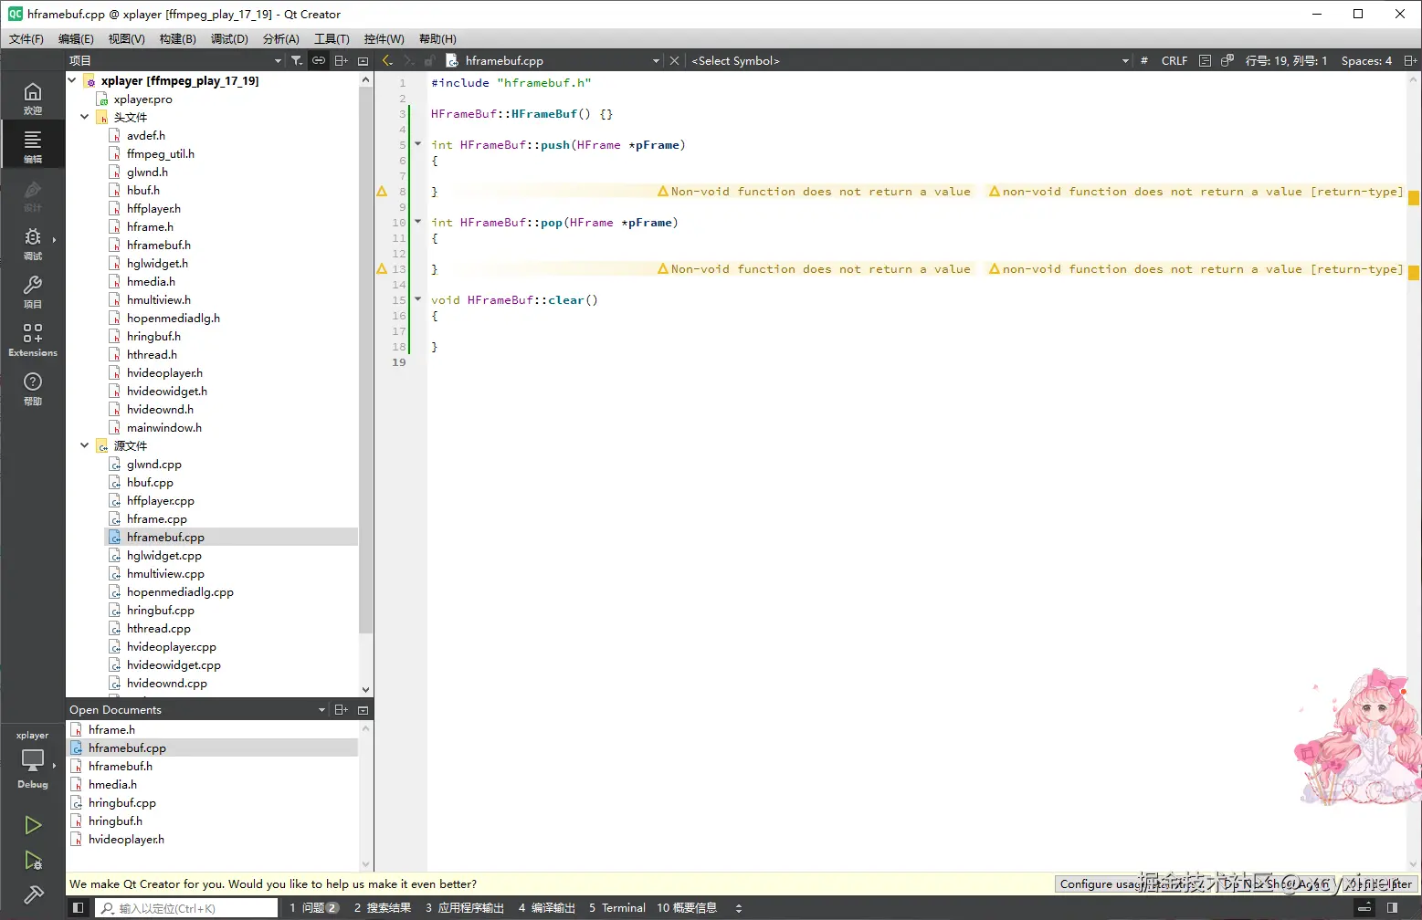The width and height of the screenshot is (1422, 920).
Task: Open the Extensions mode
Action: 33,339
